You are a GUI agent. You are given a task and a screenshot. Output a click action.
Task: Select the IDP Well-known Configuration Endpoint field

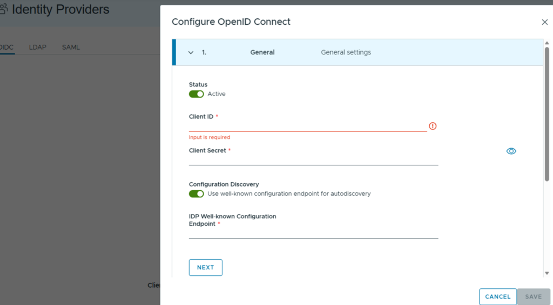pyautogui.click(x=313, y=233)
